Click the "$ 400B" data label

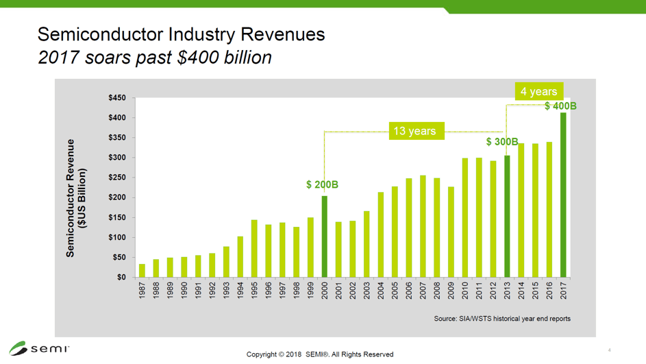pyautogui.click(x=560, y=106)
